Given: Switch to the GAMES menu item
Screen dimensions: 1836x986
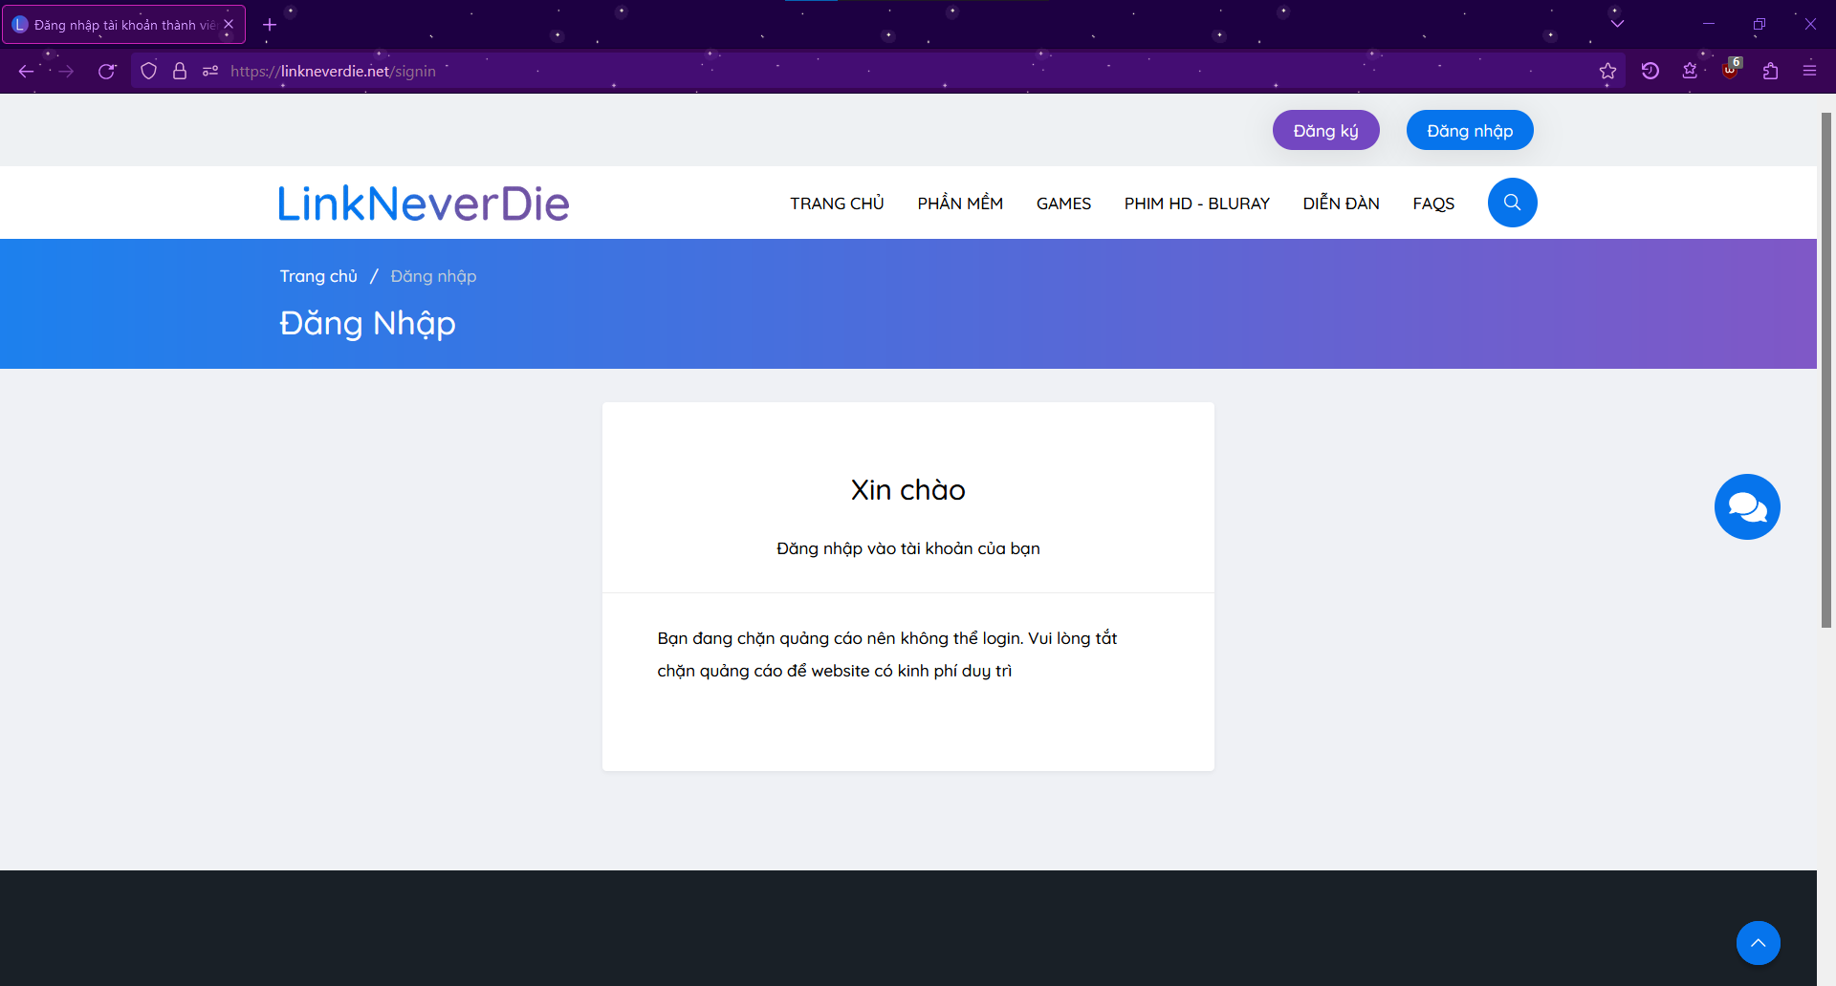Looking at the screenshot, I should point(1063,203).
